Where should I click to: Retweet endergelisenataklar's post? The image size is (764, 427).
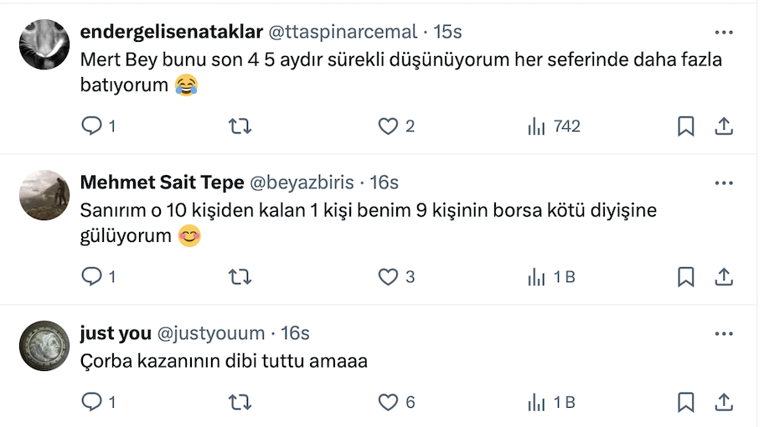click(x=240, y=126)
